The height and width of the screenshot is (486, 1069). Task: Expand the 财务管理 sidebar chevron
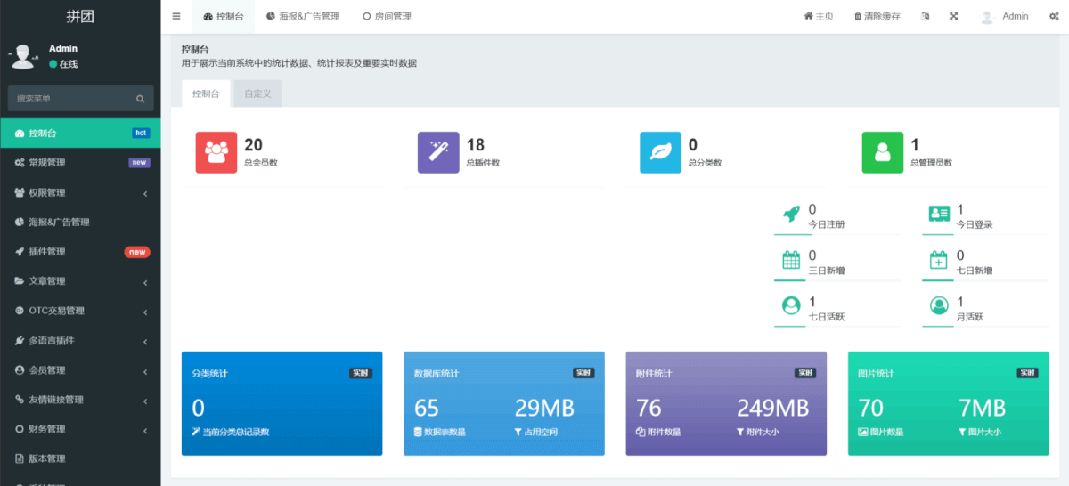click(145, 429)
